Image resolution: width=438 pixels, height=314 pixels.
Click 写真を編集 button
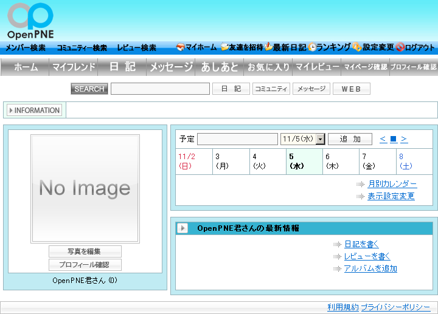pos(85,251)
